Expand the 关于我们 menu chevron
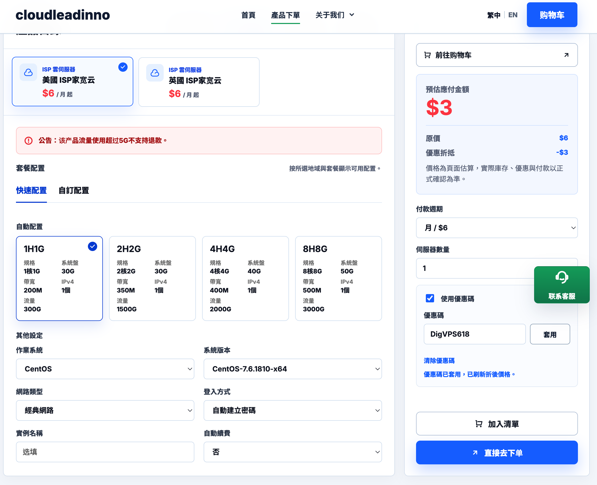The image size is (597, 485). point(352,15)
